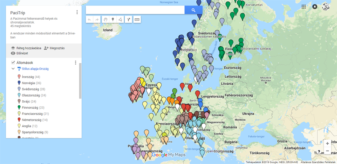The height and width of the screenshot is (164, 337).
Task: Click Megosztás share button
Action: [54, 48]
